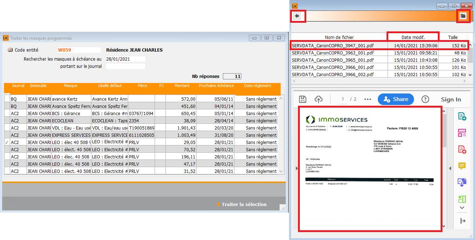Tick the checkbox on the VDL : Eau row
Image resolution: width=475 pixels, height=240 pixels.
7,128
